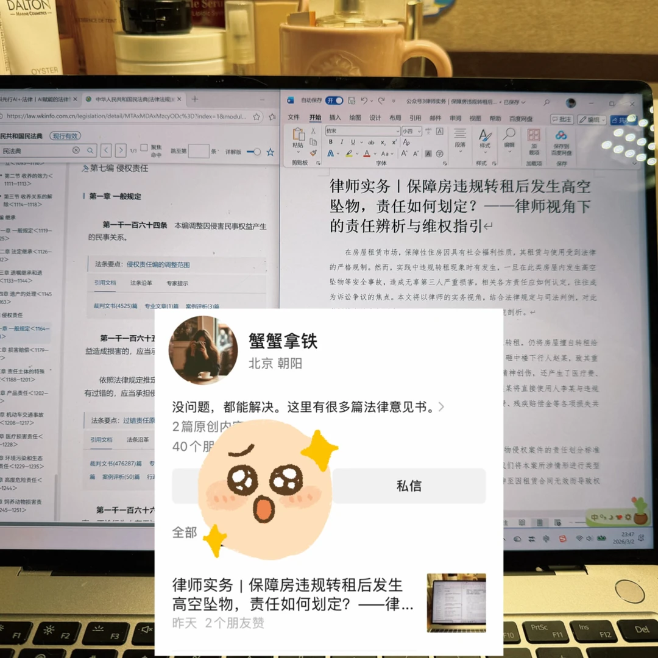Open the Change Case (Aa) dropdown
Viewport: 658px width, 658px height.
click(387, 154)
